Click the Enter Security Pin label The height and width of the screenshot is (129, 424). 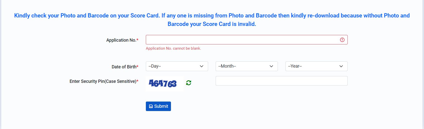103,81
